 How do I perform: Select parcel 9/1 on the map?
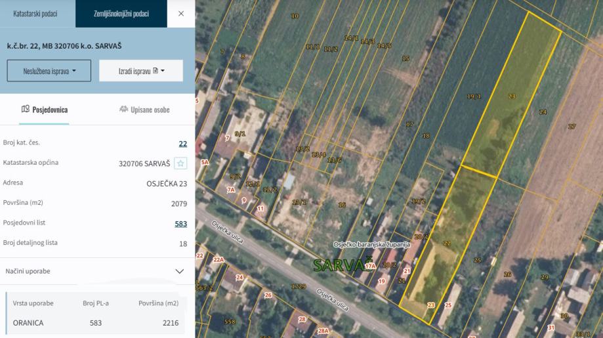coord(240,134)
